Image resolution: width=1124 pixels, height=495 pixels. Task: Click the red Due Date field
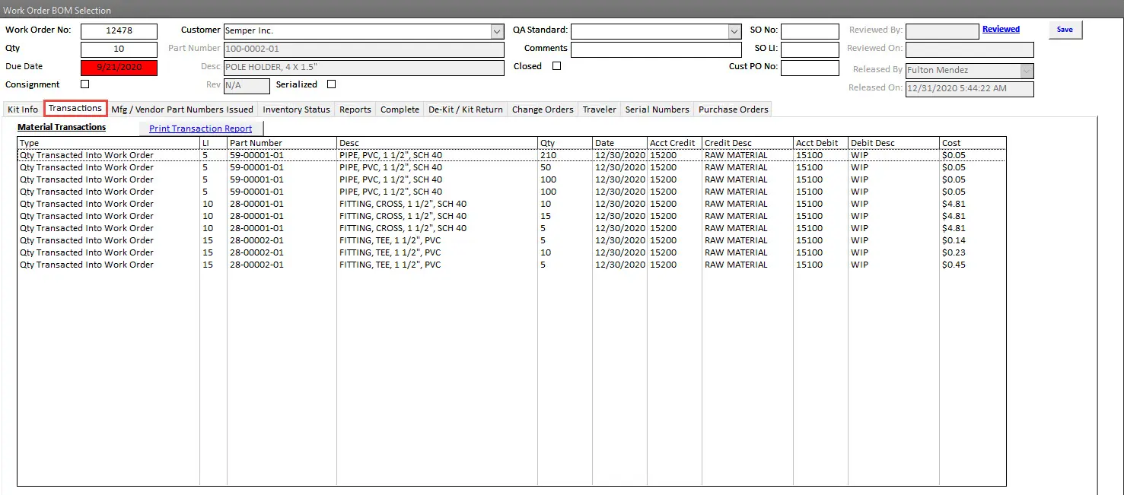coord(119,68)
